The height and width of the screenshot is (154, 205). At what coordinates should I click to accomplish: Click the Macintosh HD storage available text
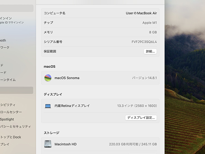pos(133,144)
